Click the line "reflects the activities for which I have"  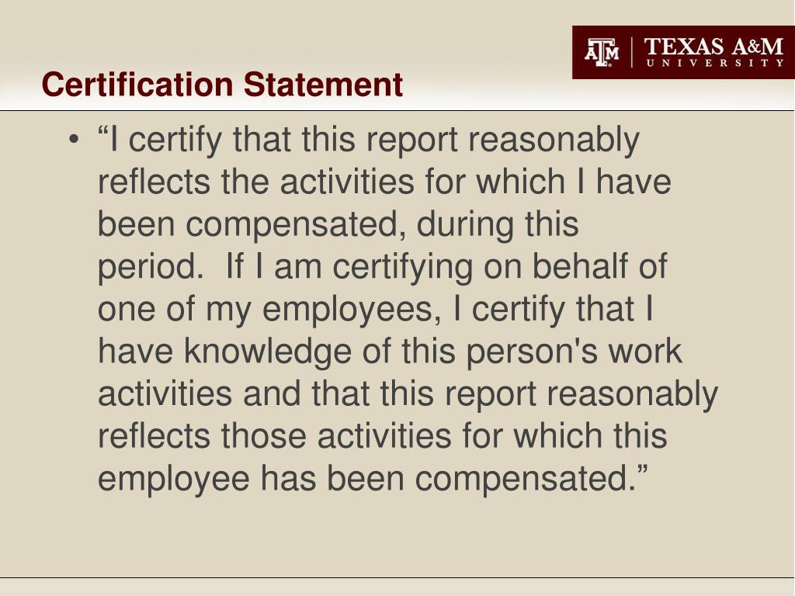tap(384, 182)
